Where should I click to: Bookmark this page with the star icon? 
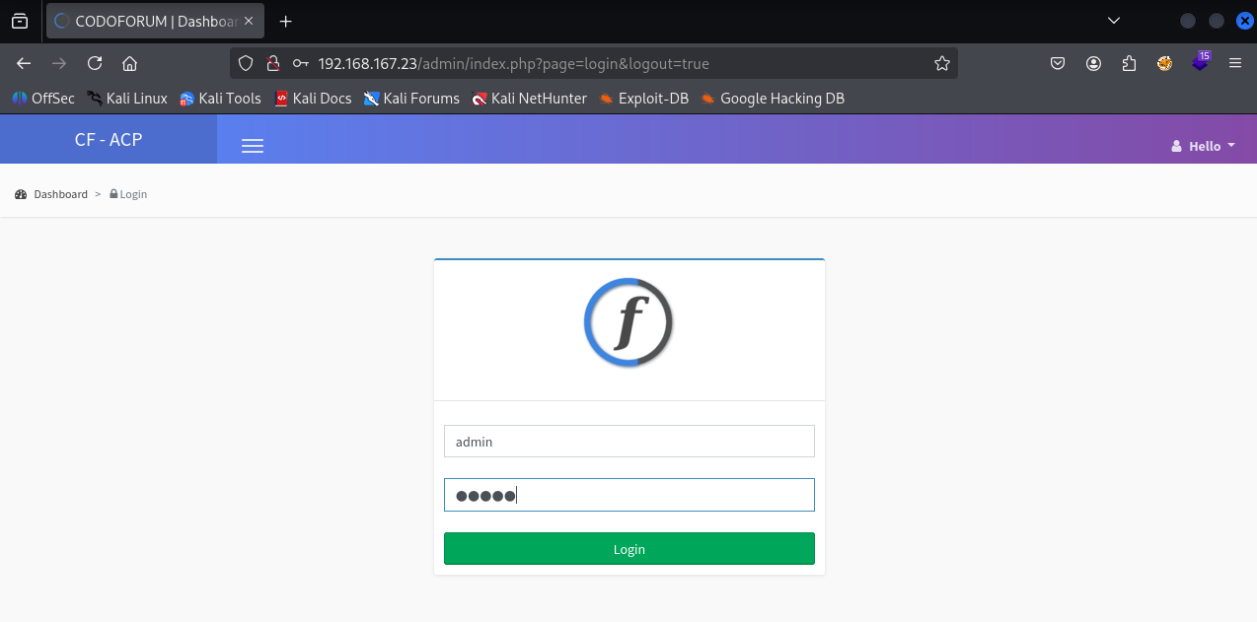941,63
